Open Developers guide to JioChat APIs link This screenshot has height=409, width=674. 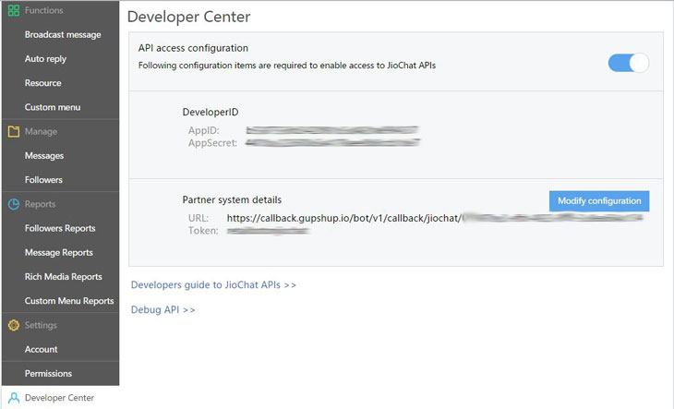pyautogui.click(x=213, y=285)
